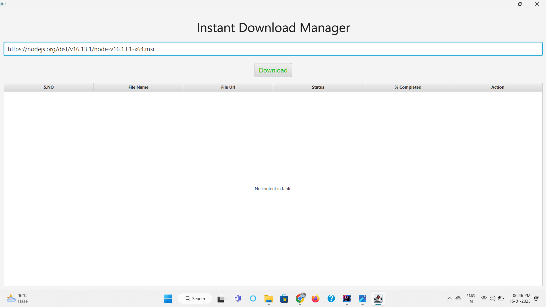Open the Wi-Fi network settings from the tray
546x307 pixels.
484,298
